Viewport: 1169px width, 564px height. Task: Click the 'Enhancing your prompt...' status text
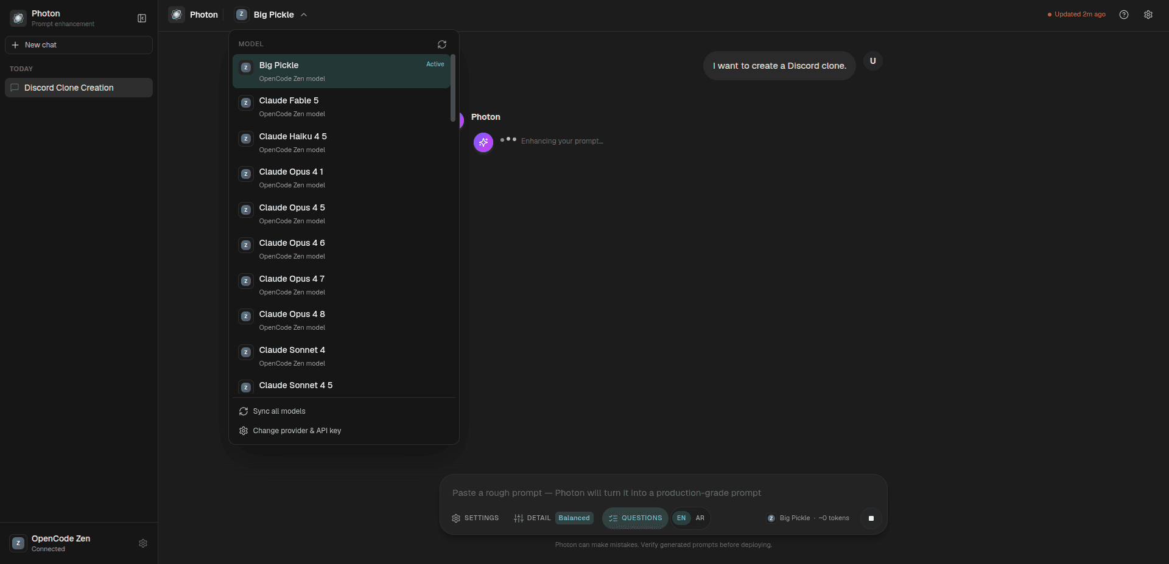tap(562, 141)
